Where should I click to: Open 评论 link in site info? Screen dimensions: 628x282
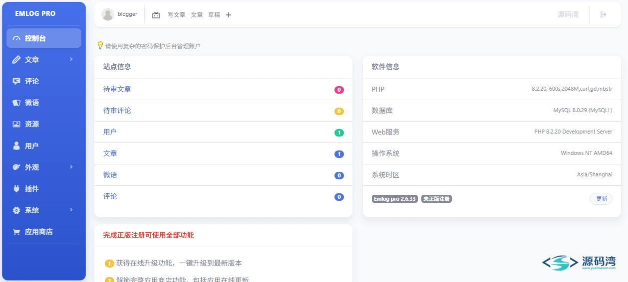click(x=110, y=196)
